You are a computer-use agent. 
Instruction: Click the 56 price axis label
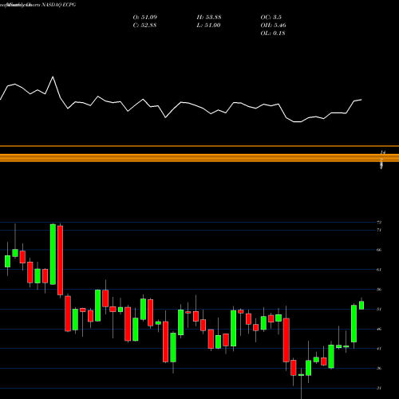(x=379, y=289)
